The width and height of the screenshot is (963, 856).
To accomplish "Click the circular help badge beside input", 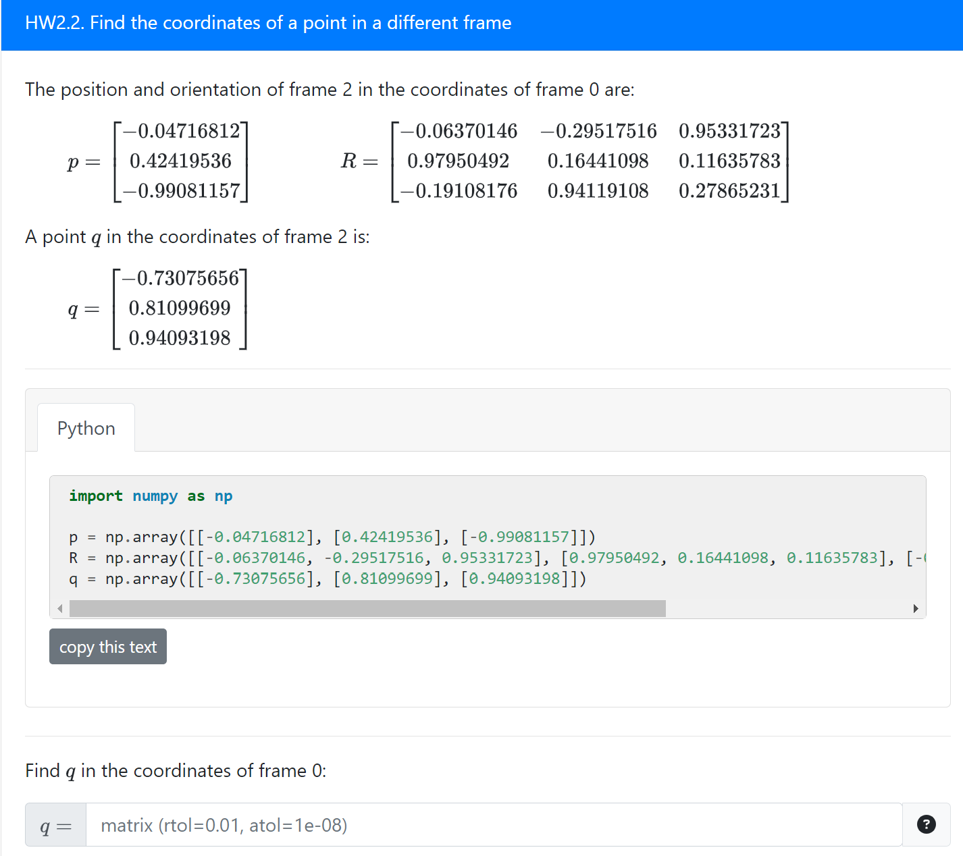I will (x=926, y=824).
